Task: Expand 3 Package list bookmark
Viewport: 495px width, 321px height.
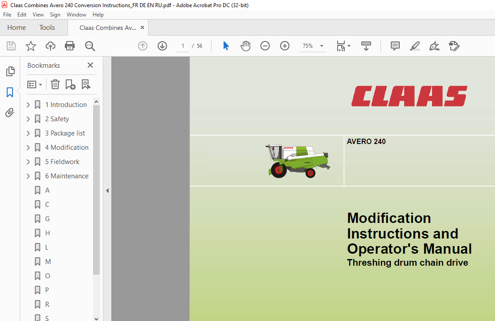Action: click(x=28, y=133)
